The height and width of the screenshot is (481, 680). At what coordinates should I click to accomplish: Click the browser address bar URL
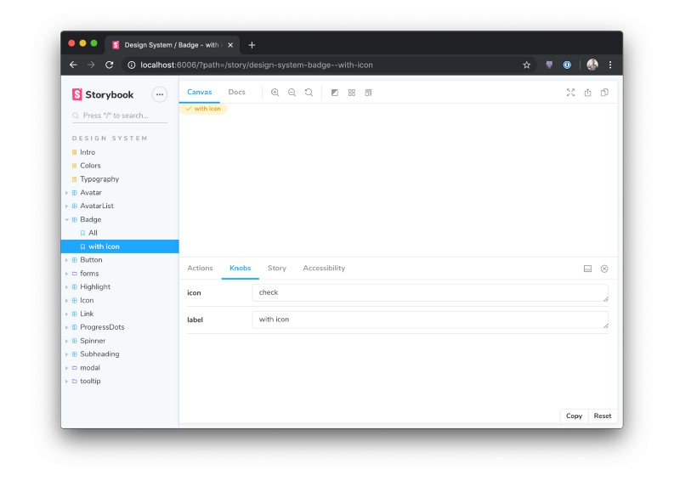[257, 65]
